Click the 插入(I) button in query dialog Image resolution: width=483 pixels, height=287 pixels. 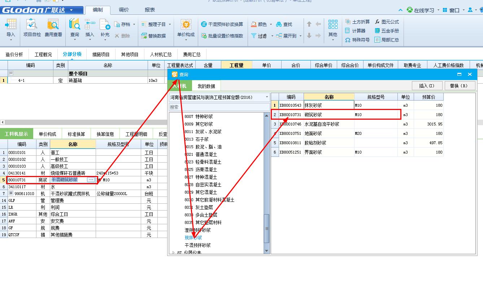pyautogui.click(x=427, y=86)
